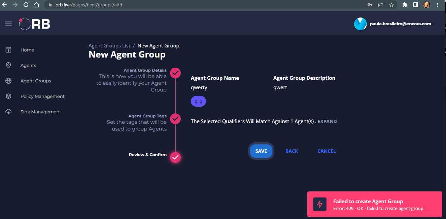Click the browser forward arrow
The height and width of the screenshot is (219, 446).
pyautogui.click(x=15, y=5)
